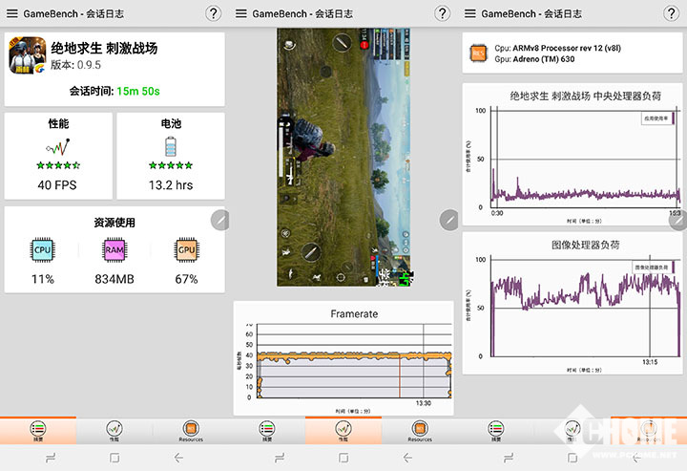Tap the session time 15m 50s

coord(138,91)
